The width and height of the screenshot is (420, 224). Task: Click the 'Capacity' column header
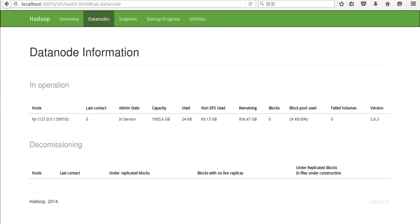pos(159,108)
